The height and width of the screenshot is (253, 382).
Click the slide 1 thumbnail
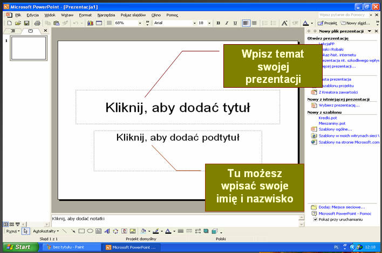pyautogui.click(x=29, y=48)
